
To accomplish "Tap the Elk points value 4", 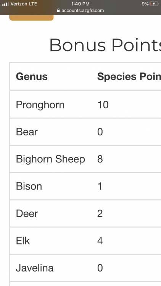I will [x=100, y=241].
